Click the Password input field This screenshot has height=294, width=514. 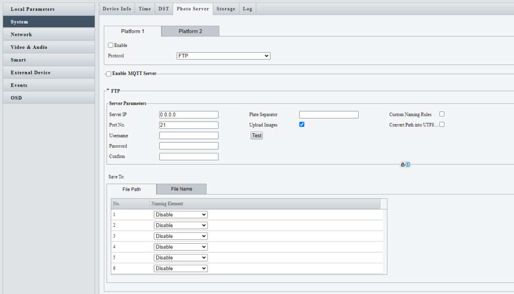coord(189,146)
